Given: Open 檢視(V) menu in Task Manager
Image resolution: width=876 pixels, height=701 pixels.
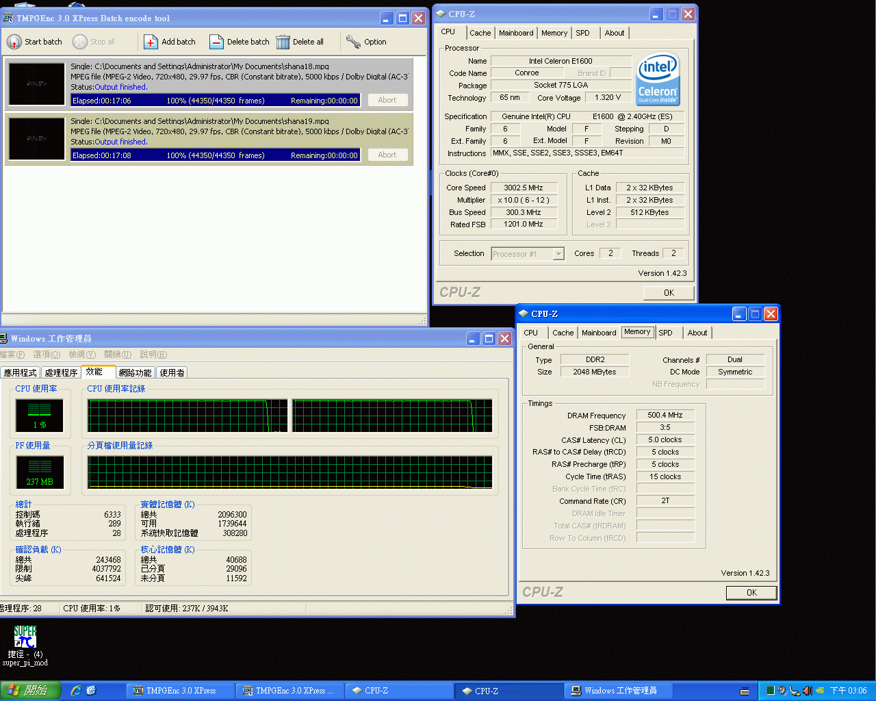Looking at the screenshot, I should (82, 355).
